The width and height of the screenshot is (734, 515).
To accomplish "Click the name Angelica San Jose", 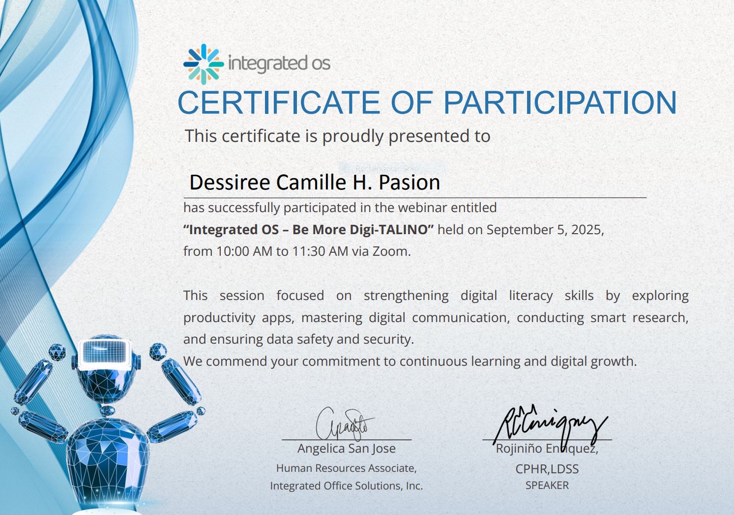I will [x=346, y=448].
